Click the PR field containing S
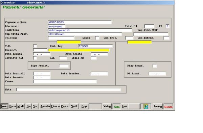The image size is (203, 133). tap(167, 26)
